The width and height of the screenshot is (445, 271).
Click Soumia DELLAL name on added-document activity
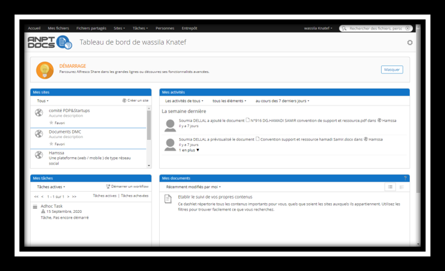pyautogui.click(x=192, y=121)
